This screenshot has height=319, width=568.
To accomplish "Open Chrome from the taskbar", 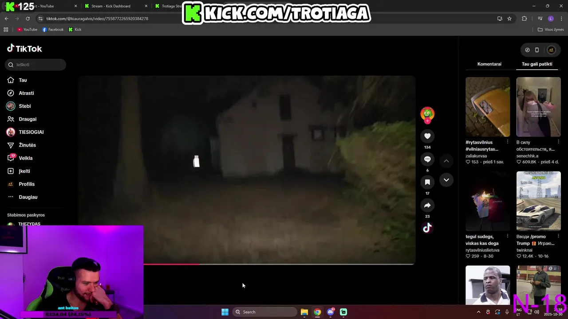I will pos(317,312).
